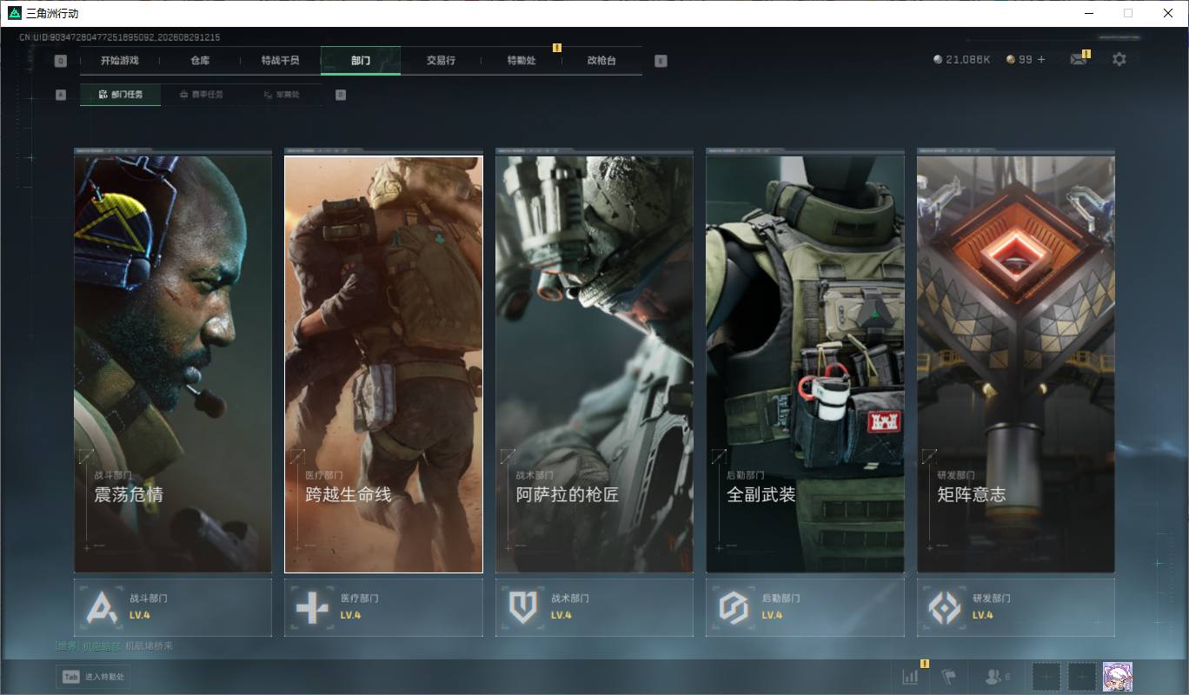Viewport: 1189px width, 695px height.
Task: Click the 战斗部门 LV.4 level panel
Action: click(173, 607)
